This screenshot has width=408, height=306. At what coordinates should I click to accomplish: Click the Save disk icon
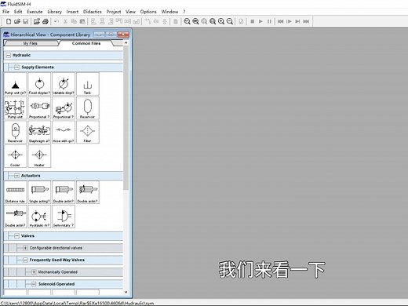tap(25, 21)
